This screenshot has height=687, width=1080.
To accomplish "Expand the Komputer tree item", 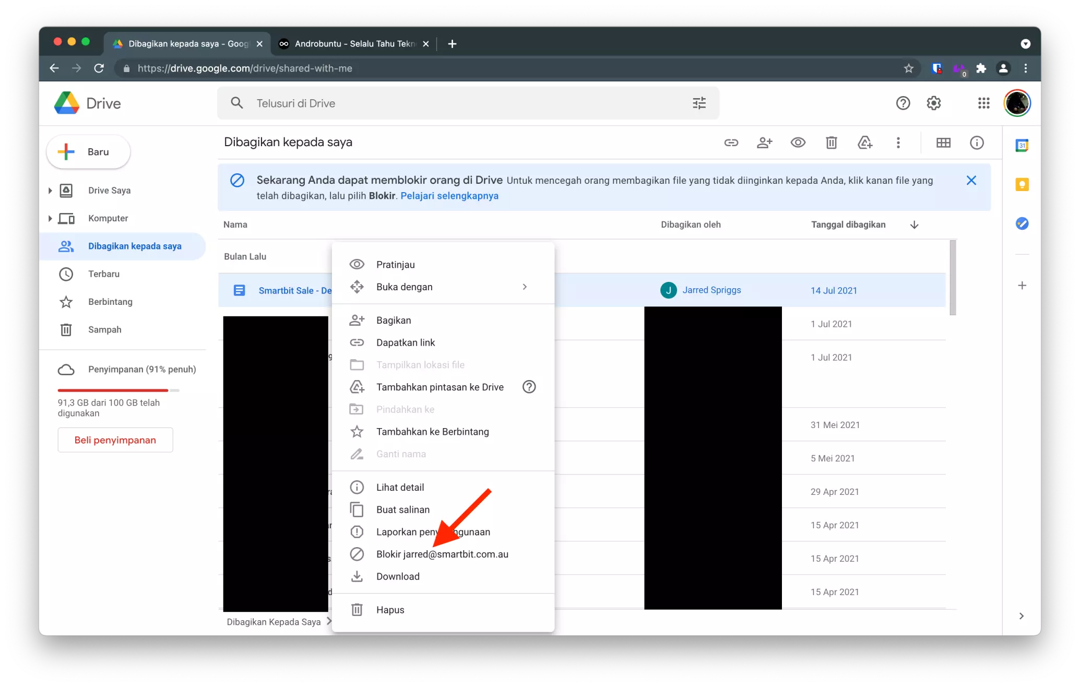I will pos(50,218).
